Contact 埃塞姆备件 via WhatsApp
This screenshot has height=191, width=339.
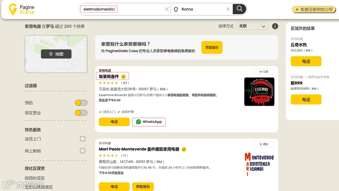coord(149,122)
